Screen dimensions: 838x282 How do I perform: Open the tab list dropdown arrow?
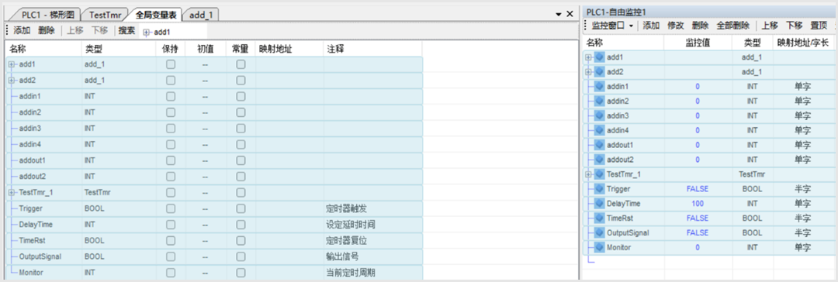click(x=559, y=14)
